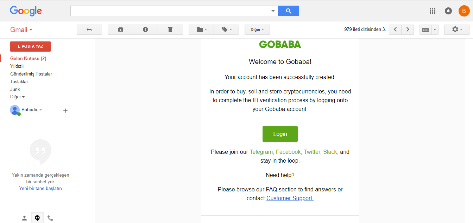The width and height of the screenshot is (473, 223).
Task: Compose with E-POSTA YAZ button
Action: point(30,46)
